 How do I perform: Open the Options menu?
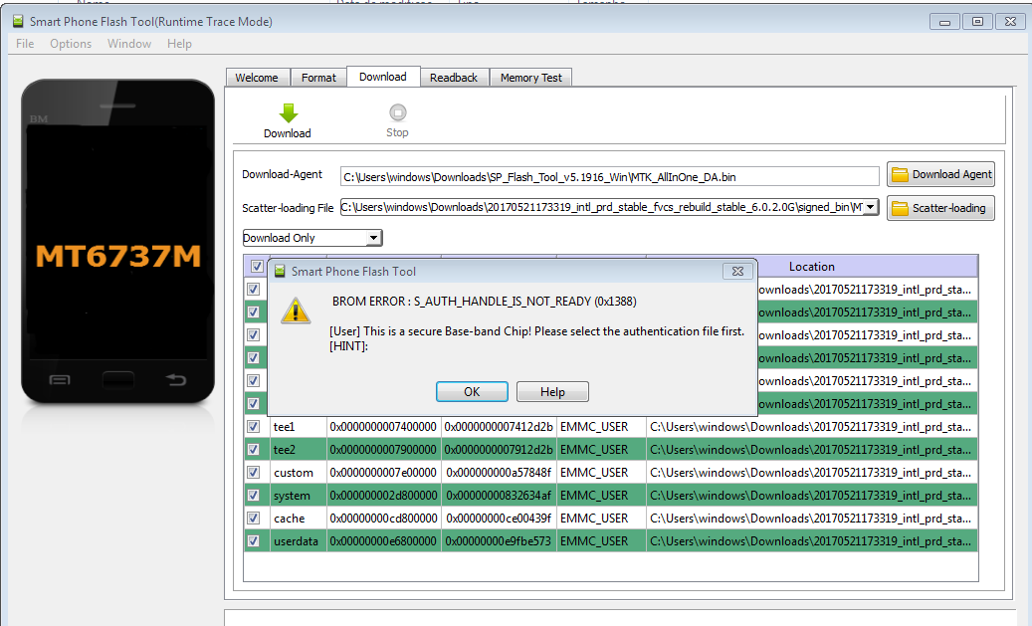(x=71, y=44)
